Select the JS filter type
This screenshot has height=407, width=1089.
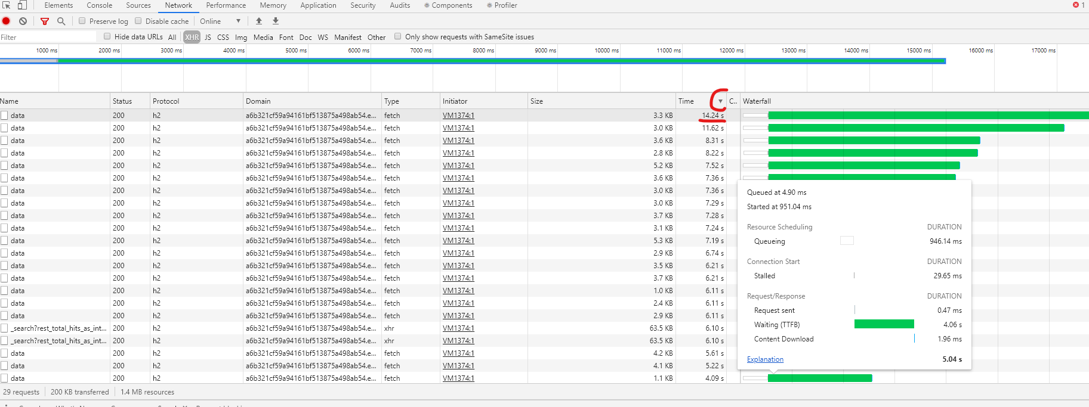click(x=208, y=37)
